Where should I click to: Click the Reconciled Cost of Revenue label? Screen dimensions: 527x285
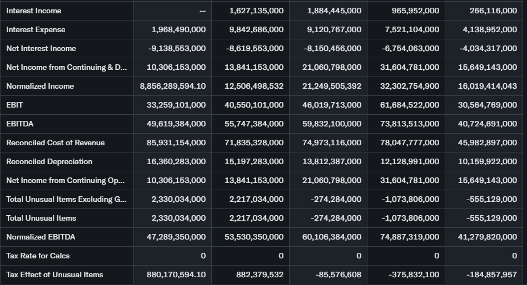[56, 142]
